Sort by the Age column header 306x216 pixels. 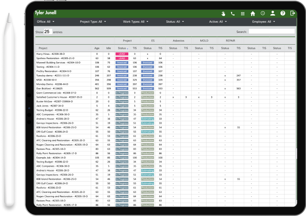(97, 48)
